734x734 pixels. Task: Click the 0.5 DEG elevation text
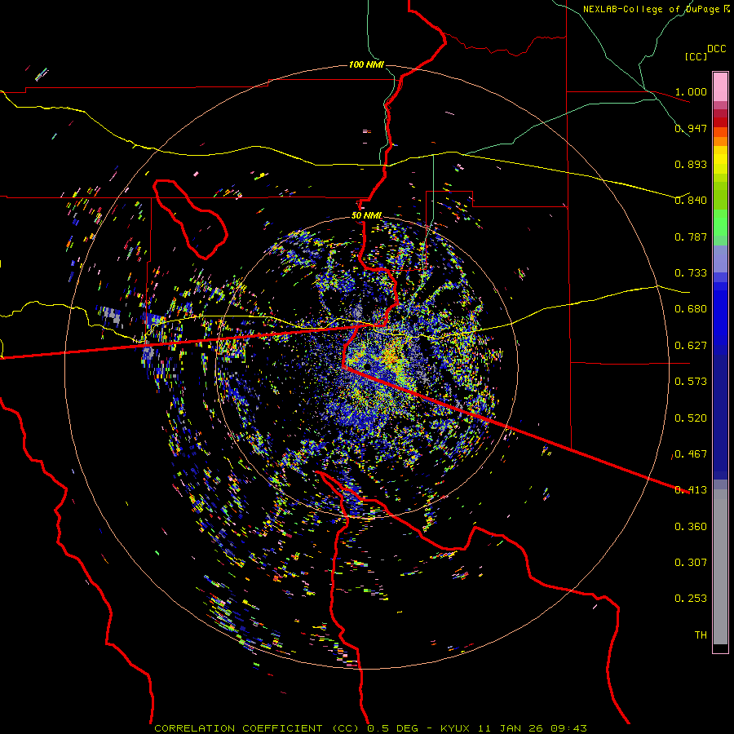pyautogui.click(x=396, y=728)
